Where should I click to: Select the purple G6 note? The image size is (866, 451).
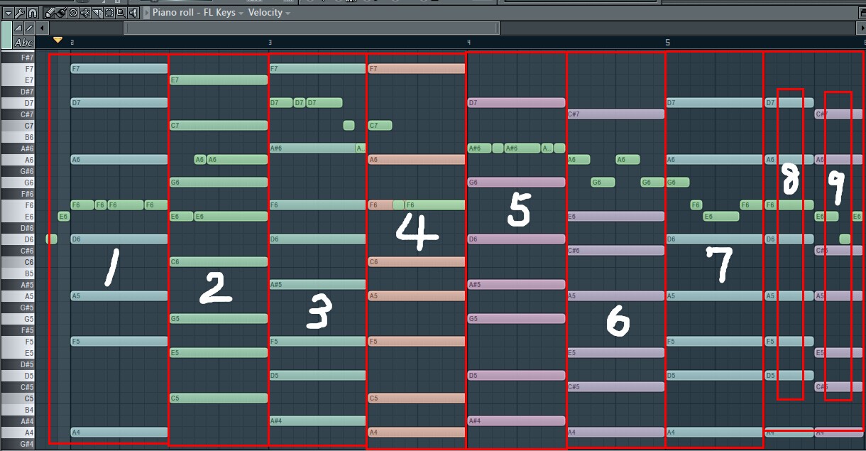coord(517,183)
